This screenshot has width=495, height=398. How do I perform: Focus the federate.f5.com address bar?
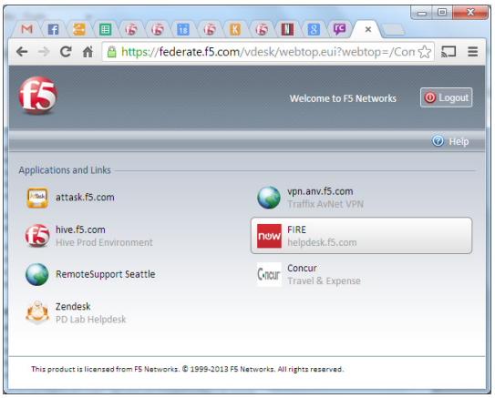coord(268,52)
